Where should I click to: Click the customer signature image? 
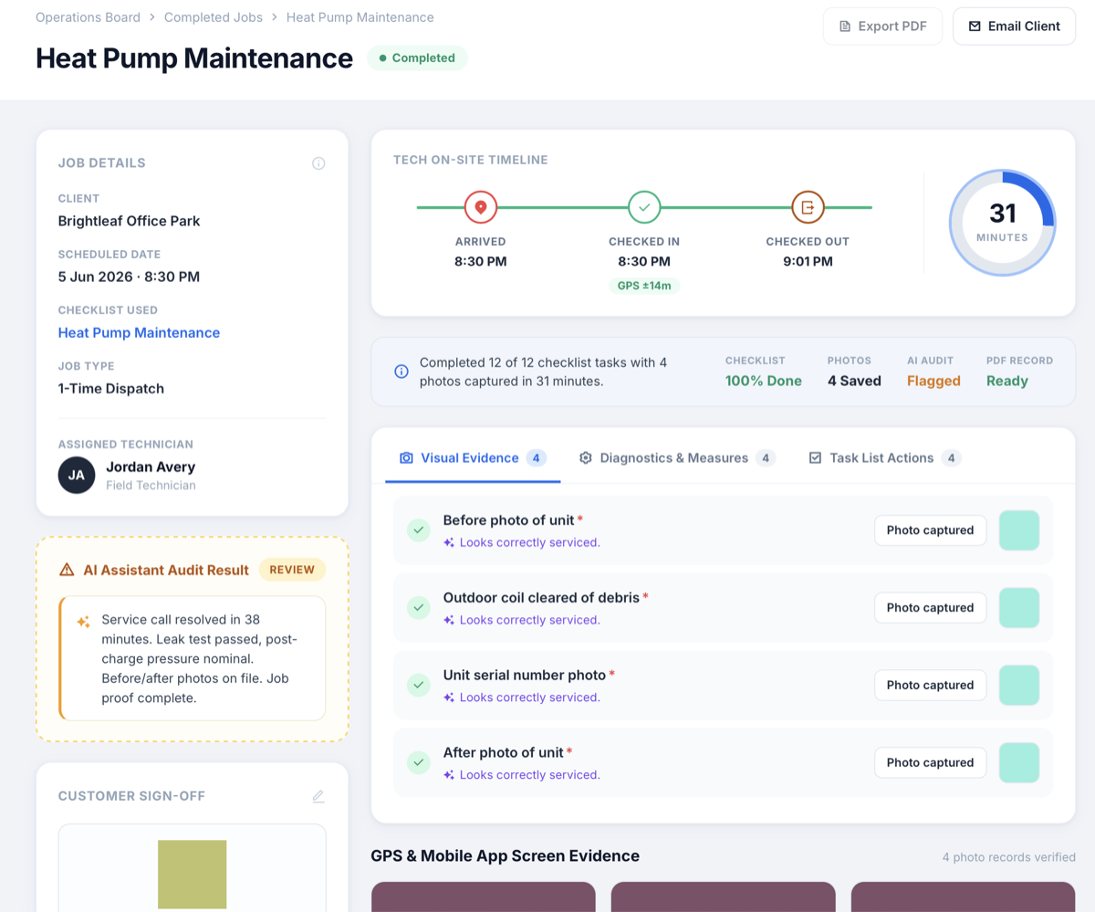point(192,875)
